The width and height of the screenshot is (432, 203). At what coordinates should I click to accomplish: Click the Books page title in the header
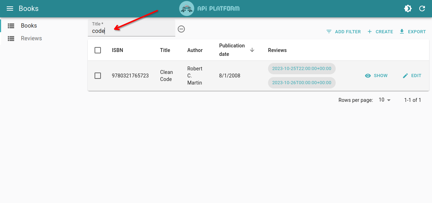click(29, 8)
